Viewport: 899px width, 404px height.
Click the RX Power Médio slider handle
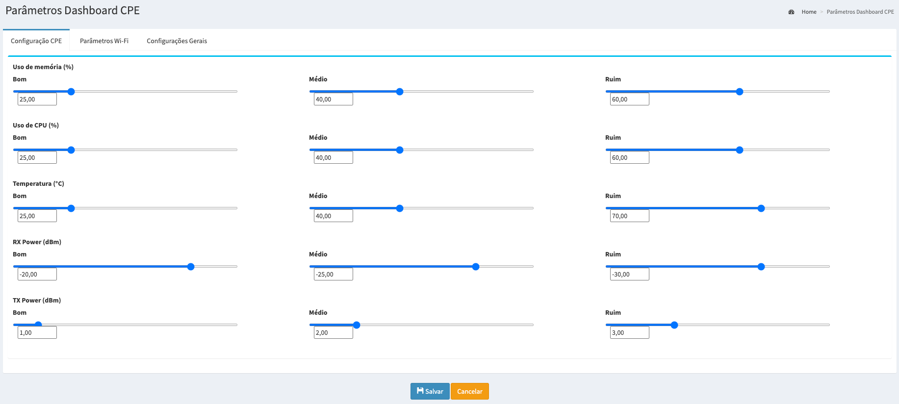476,267
